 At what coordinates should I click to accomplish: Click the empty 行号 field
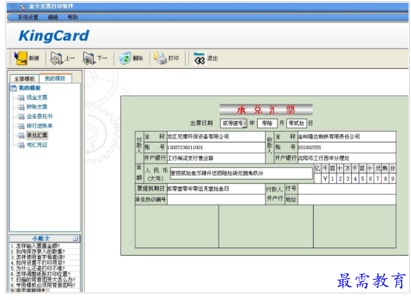pos(346,189)
